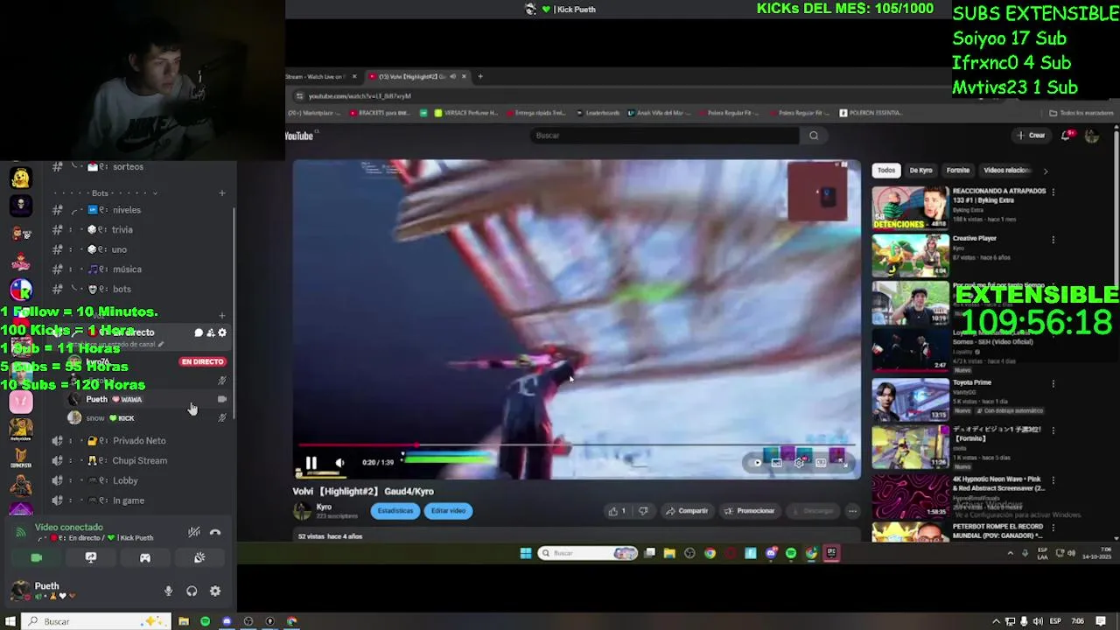Open the YouTube Crear button
1120x630 pixels.
pyautogui.click(x=1031, y=136)
